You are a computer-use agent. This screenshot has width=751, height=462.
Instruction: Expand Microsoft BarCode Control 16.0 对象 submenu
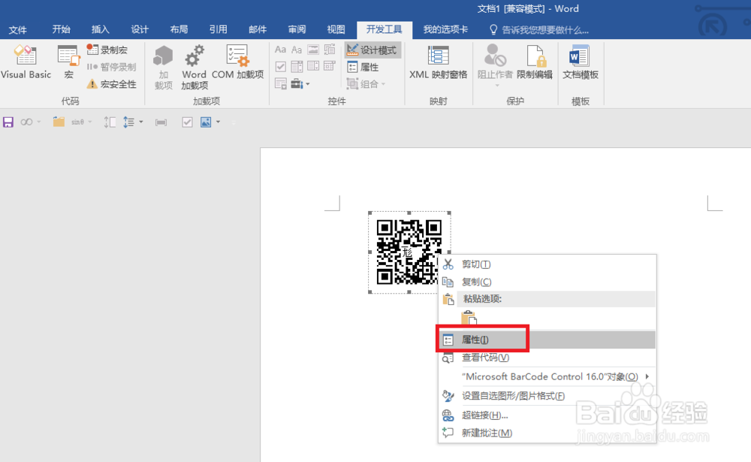547,376
